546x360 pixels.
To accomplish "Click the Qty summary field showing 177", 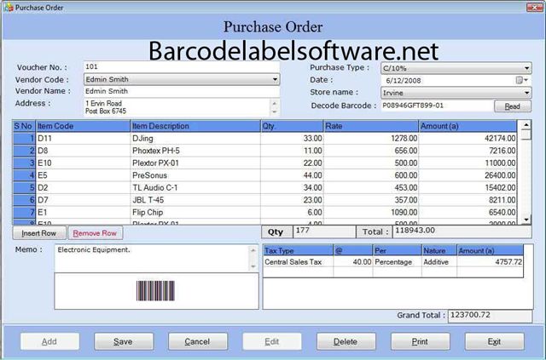I will [324, 231].
